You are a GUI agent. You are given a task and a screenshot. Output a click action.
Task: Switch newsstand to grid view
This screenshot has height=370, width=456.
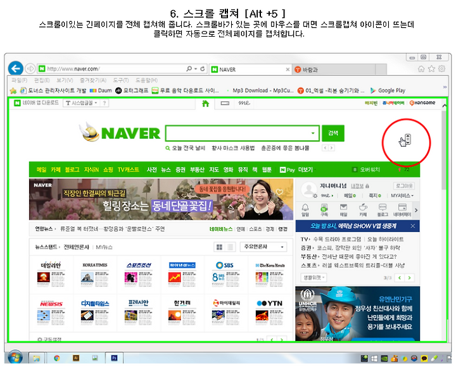pos(220,247)
